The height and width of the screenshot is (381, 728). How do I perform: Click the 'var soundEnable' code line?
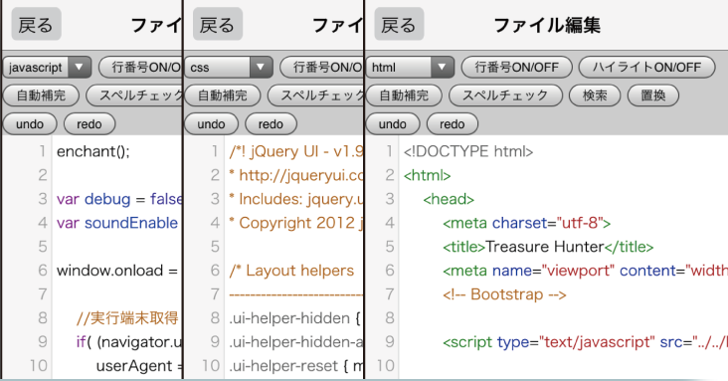[x=117, y=223]
